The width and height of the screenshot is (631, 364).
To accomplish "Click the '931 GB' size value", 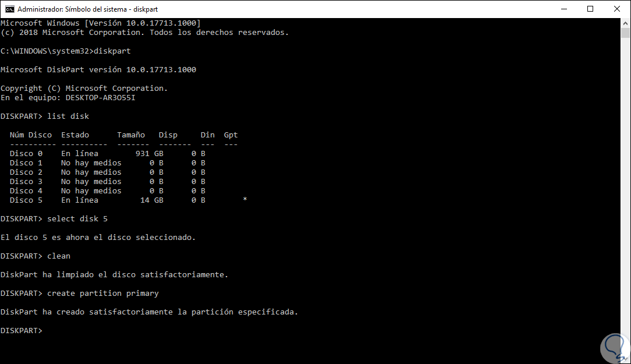I will (x=149, y=153).
